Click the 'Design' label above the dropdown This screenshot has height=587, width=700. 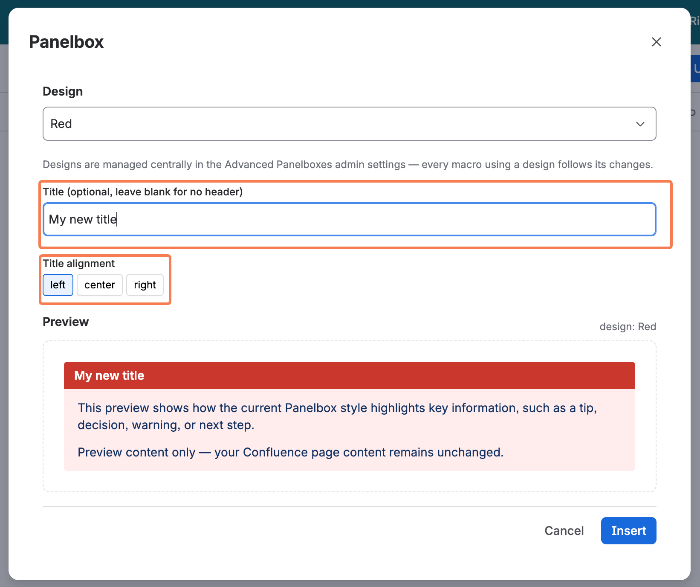point(63,91)
